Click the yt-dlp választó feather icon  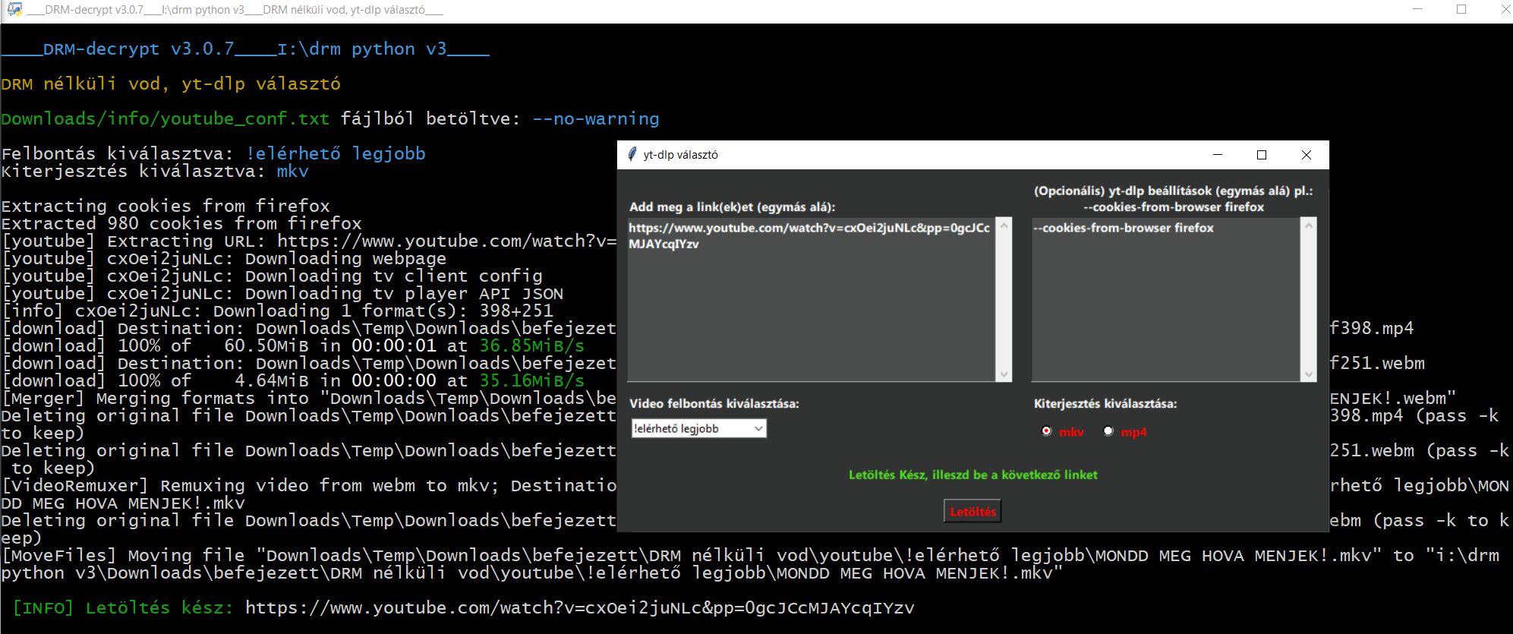[x=631, y=155]
